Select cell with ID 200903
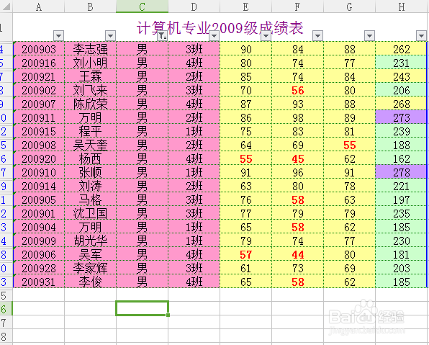 [x=39, y=49]
